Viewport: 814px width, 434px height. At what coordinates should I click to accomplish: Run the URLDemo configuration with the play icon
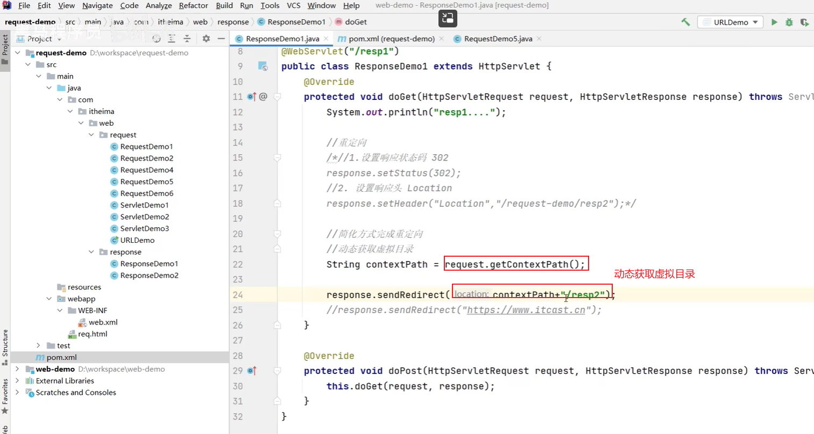coord(774,22)
